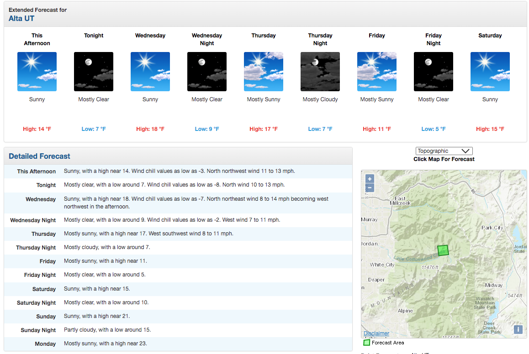Click the Saturday Night detailed forecast label
The image size is (529, 354).
point(37,303)
